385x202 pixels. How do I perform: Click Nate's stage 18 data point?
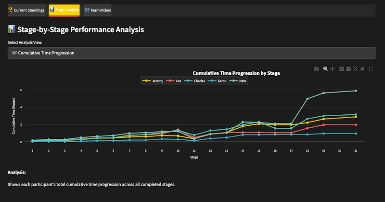(x=307, y=99)
